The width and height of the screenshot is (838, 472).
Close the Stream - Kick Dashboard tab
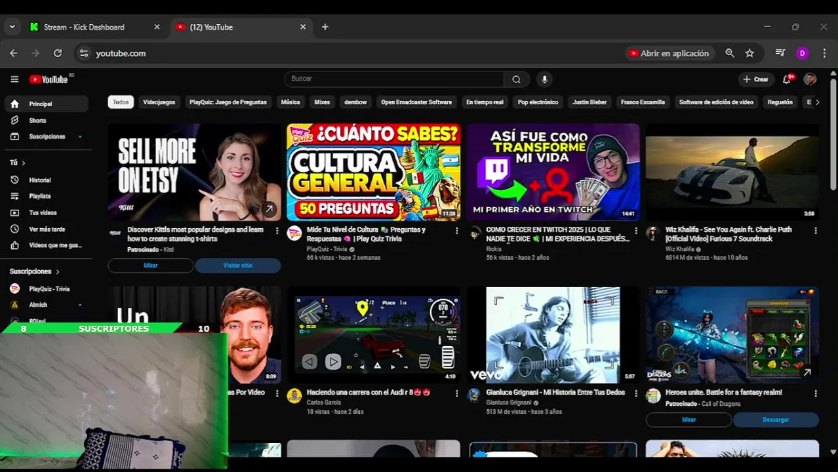[x=157, y=27]
